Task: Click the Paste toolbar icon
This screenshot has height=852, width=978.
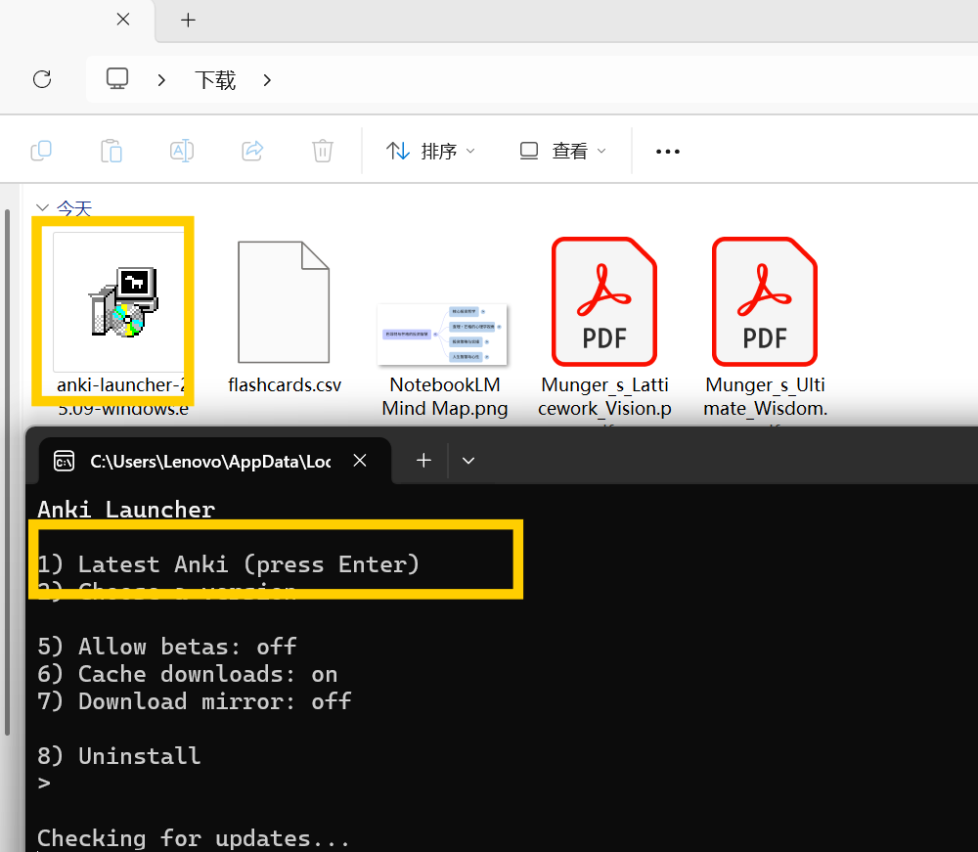Action: tap(111, 151)
